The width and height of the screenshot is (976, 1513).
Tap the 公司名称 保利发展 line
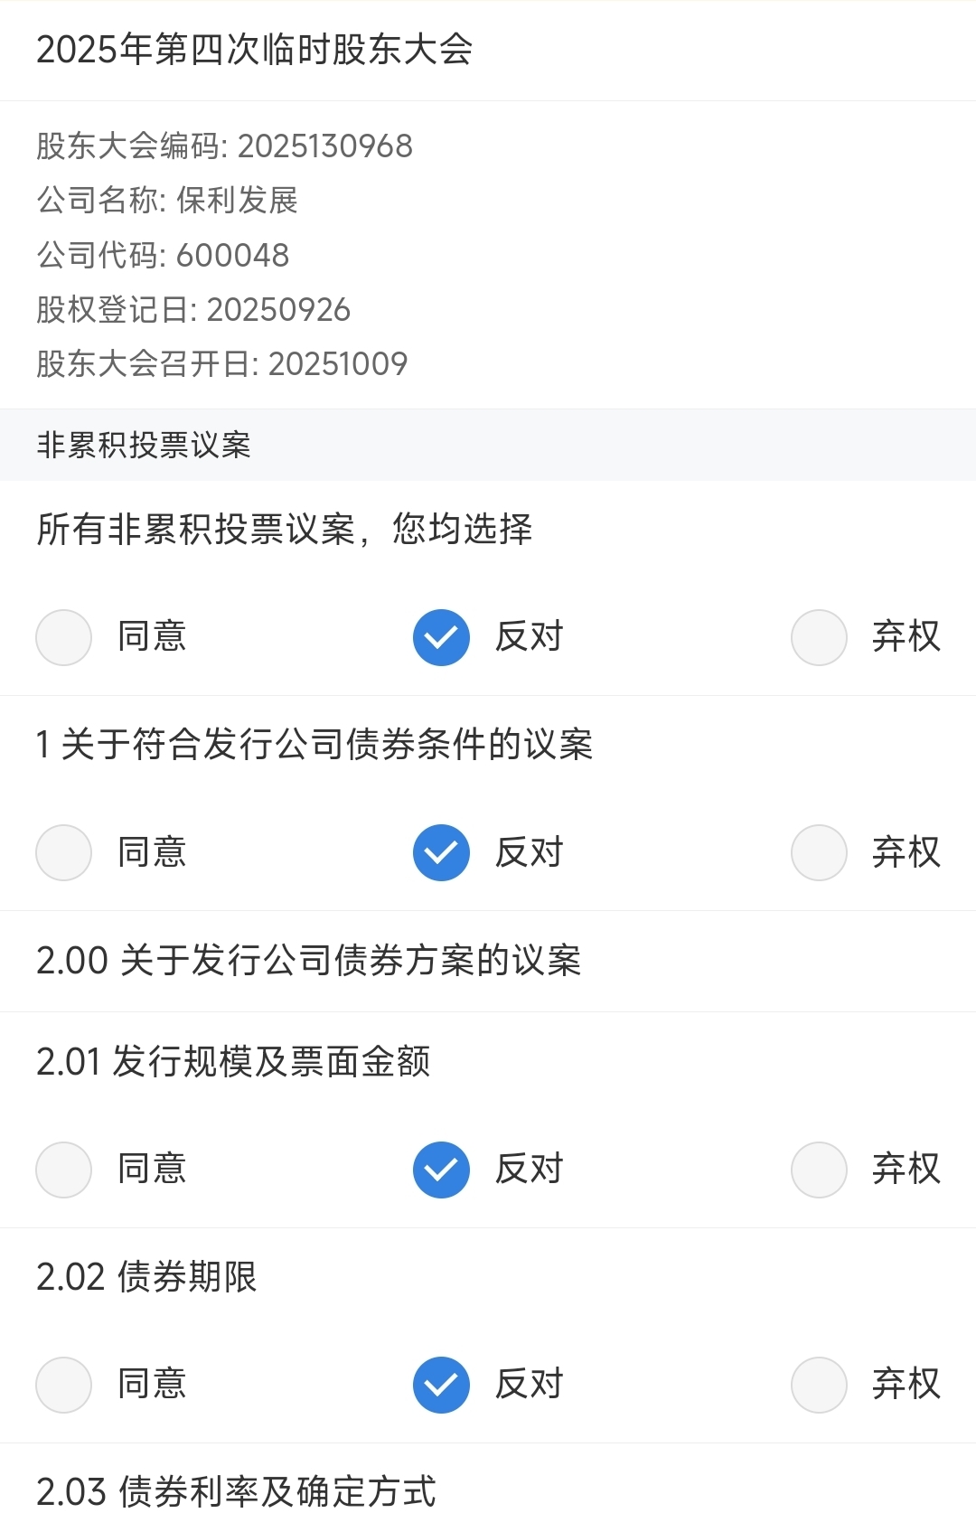[168, 201]
